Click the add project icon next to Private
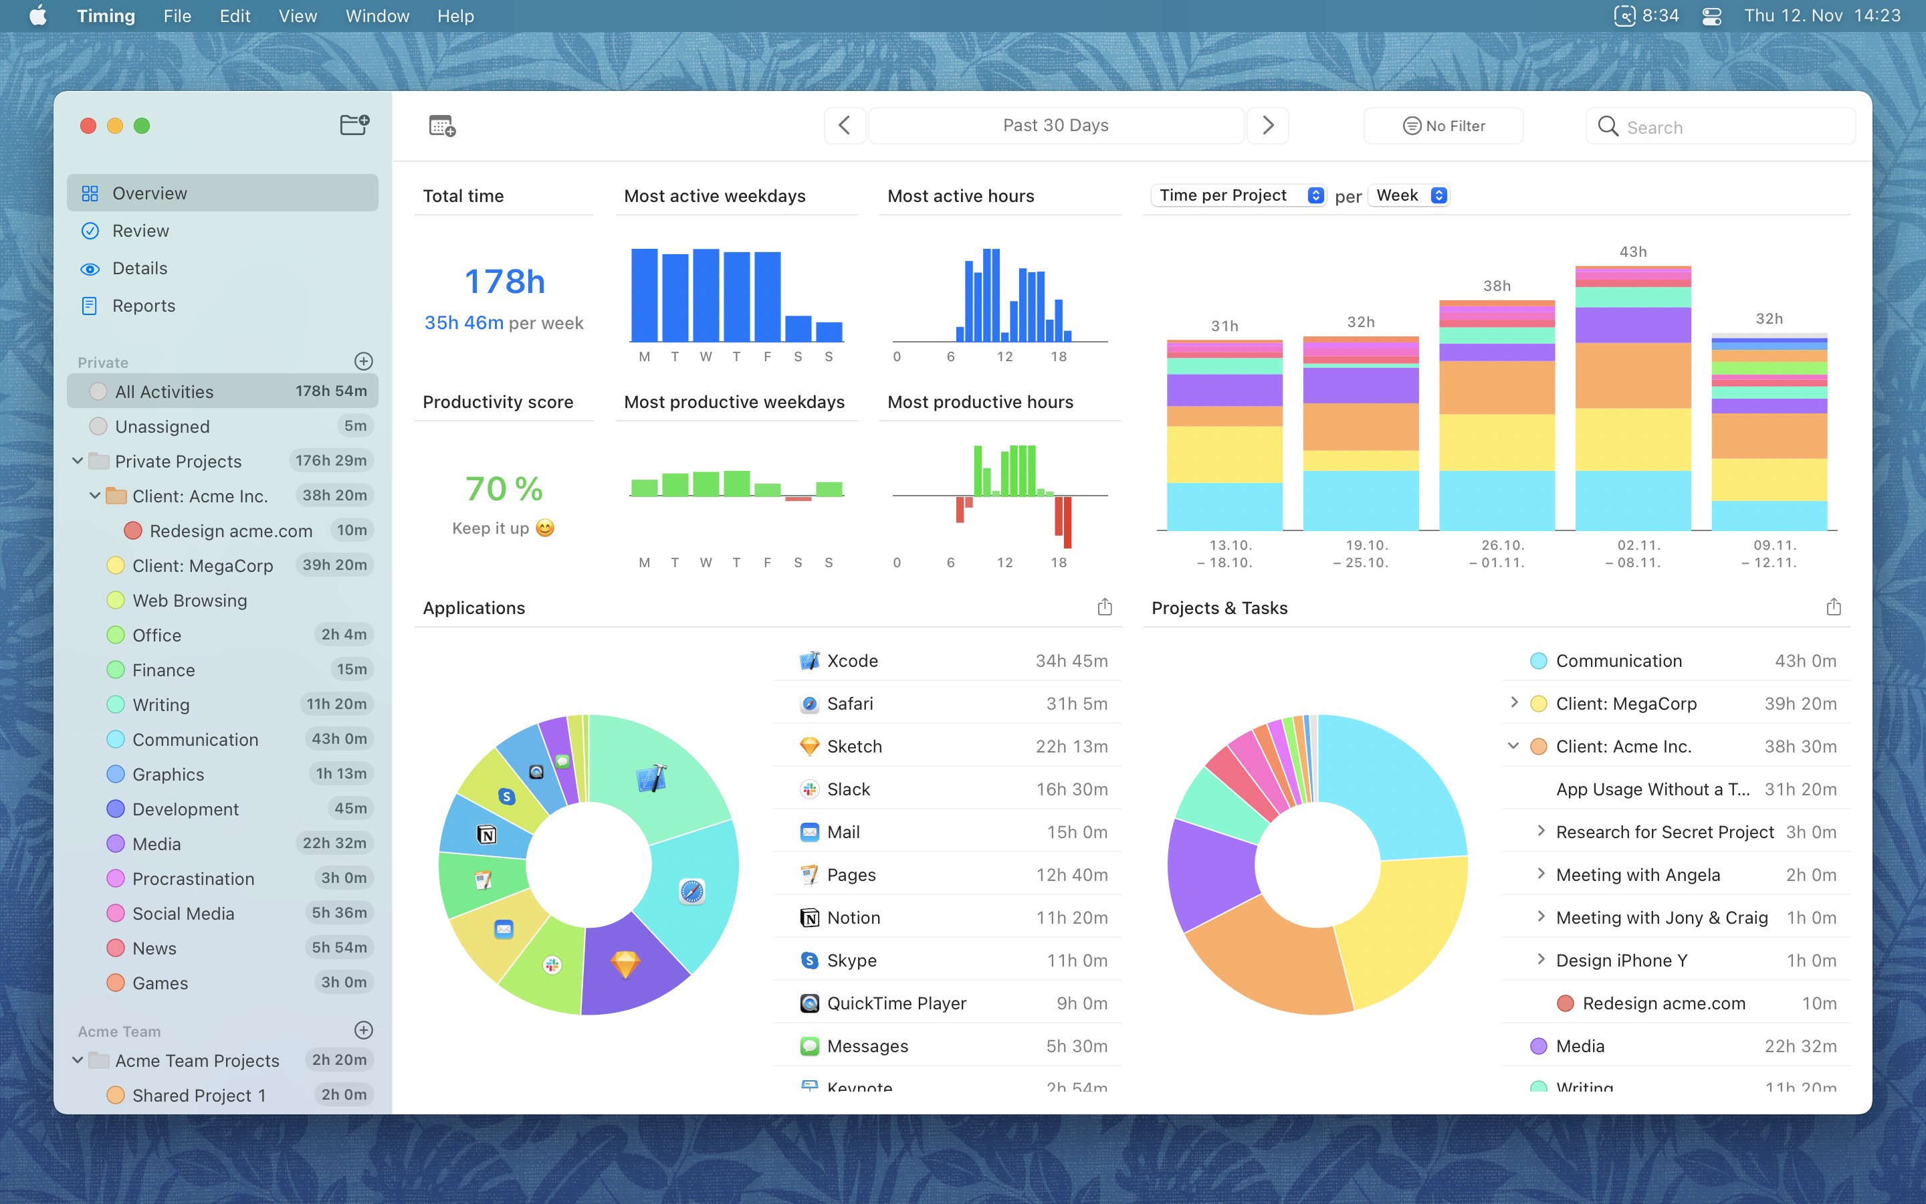The height and width of the screenshot is (1204, 1926). 363,361
